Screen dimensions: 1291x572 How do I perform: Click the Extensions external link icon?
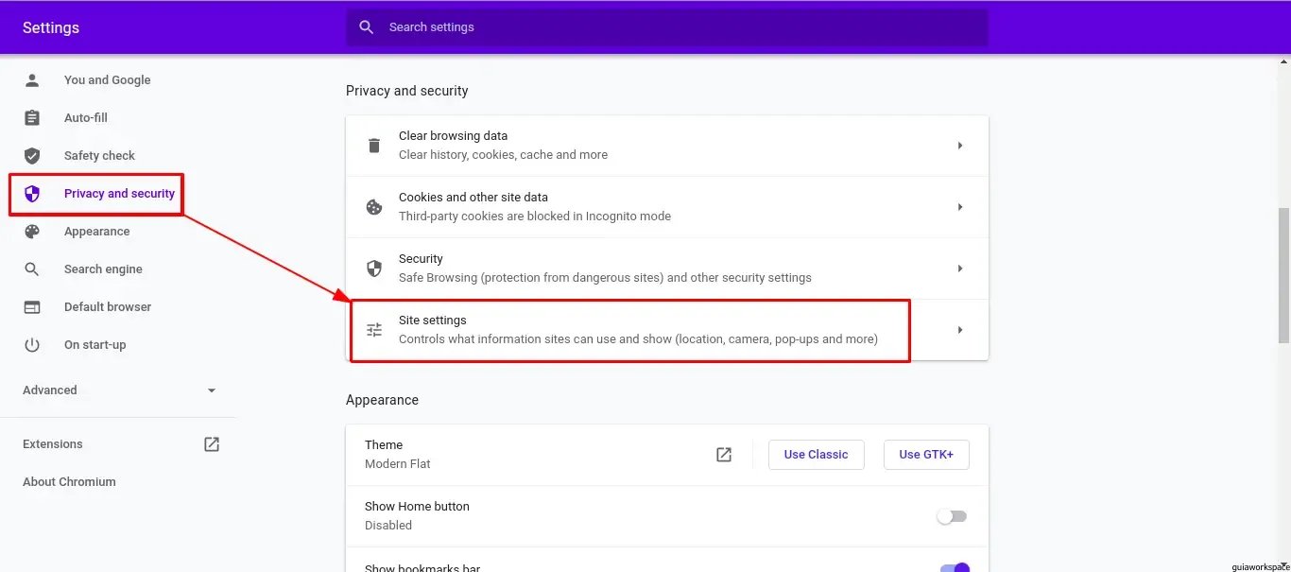[x=212, y=444]
